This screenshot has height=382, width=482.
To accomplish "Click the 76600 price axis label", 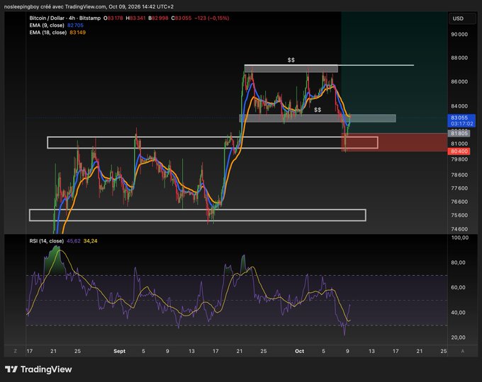I will [x=459, y=202].
